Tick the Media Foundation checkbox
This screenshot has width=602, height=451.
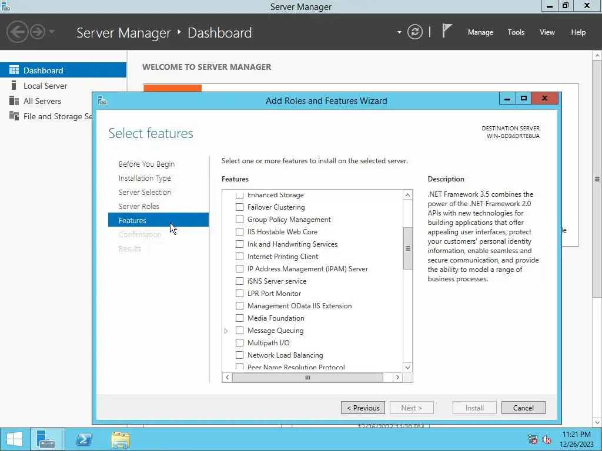pyautogui.click(x=240, y=318)
